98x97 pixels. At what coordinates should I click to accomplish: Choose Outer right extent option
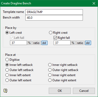pos(50,80)
